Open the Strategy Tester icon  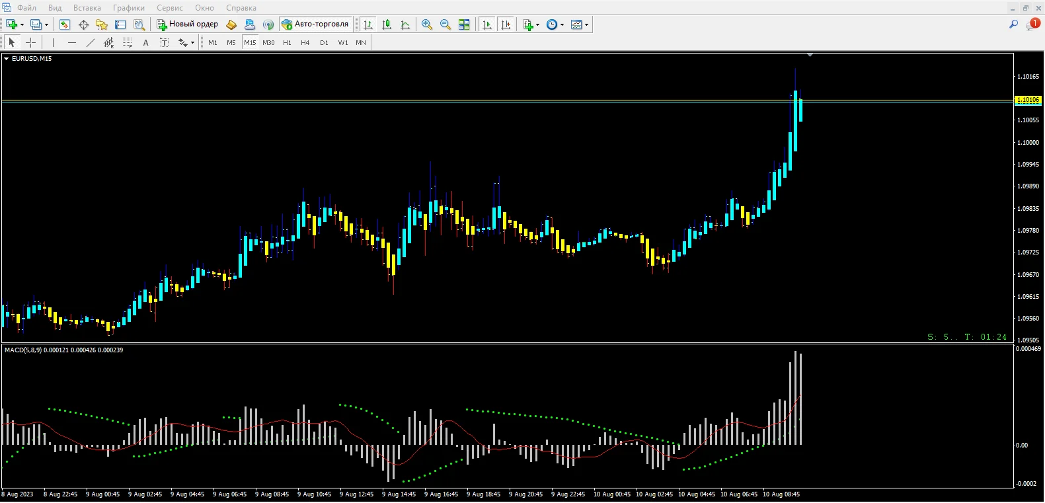coord(139,24)
